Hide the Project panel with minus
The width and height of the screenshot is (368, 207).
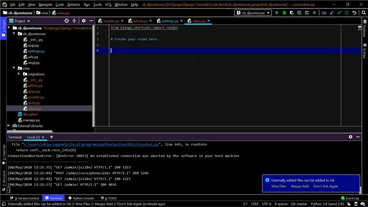91,21
